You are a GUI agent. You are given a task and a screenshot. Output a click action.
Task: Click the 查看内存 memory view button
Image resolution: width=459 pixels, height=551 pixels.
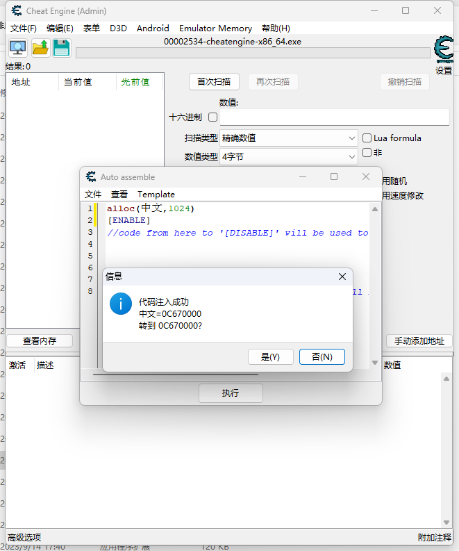tap(40, 341)
